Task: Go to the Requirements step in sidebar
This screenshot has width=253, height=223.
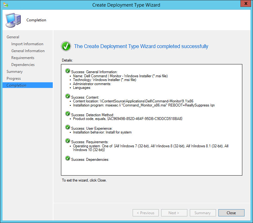Action: pyautogui.click(x=23, y=58)
